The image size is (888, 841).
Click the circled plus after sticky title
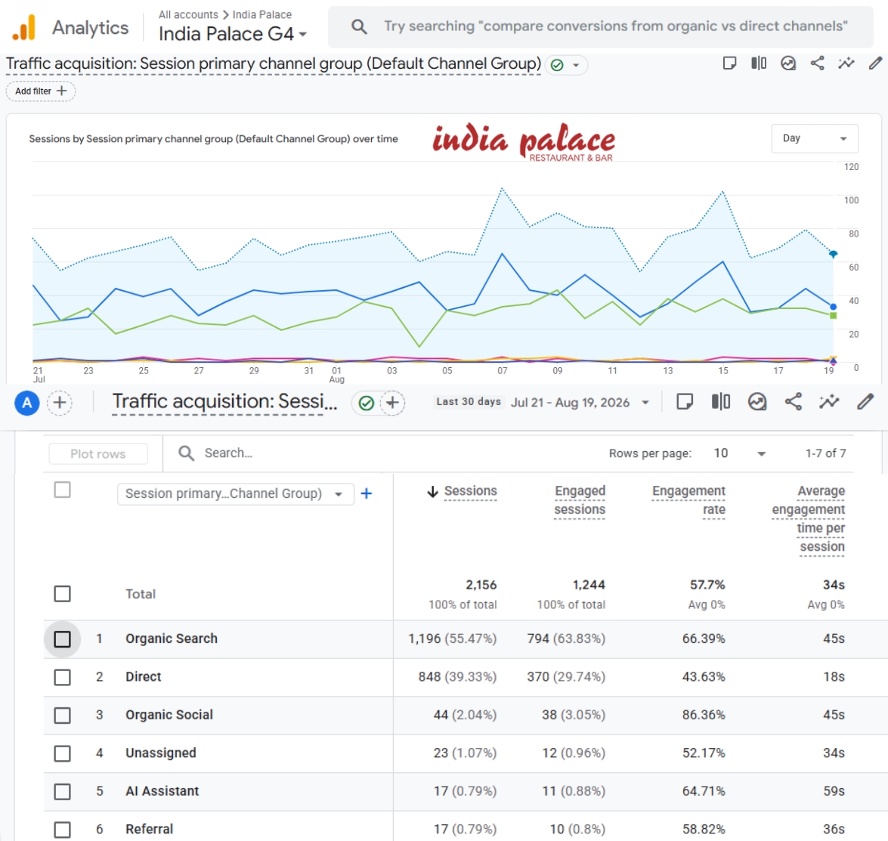tap(392, 403)
